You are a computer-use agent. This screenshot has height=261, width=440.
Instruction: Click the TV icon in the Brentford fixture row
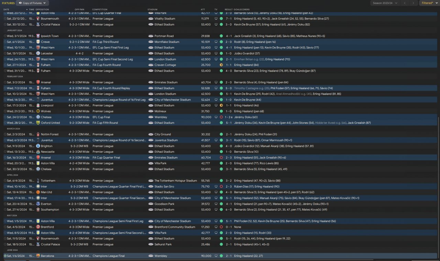(216, 227)
